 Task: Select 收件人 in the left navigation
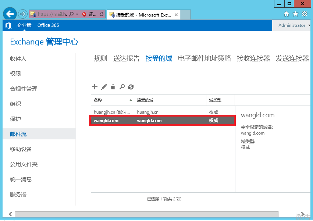18,59
